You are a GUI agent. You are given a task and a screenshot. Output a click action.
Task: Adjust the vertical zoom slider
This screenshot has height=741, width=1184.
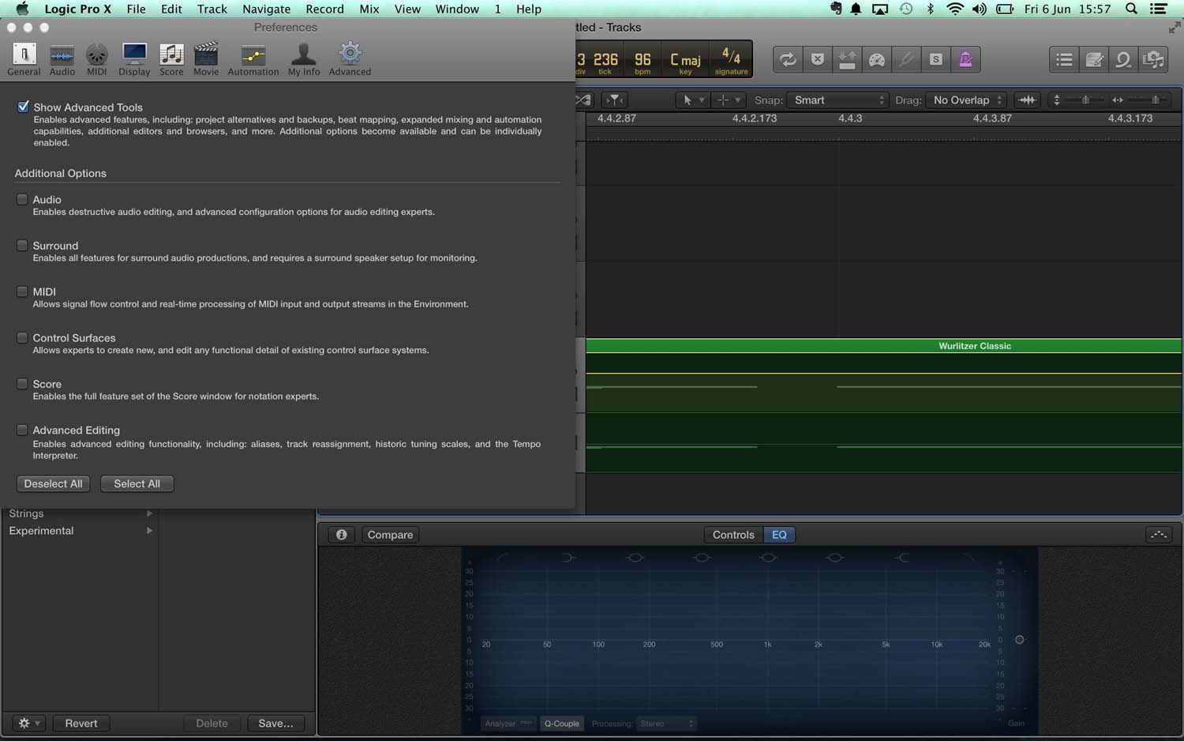tap(1085, 100)
